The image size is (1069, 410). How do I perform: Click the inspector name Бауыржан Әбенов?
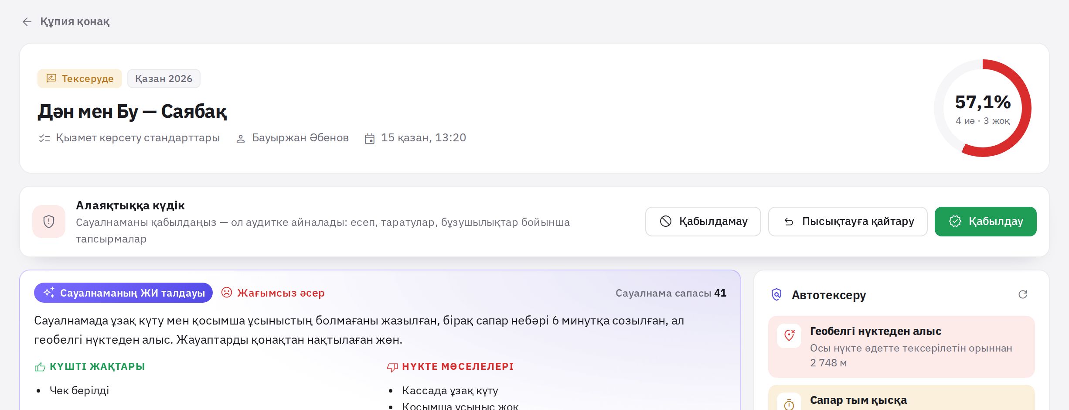(300, 138)
